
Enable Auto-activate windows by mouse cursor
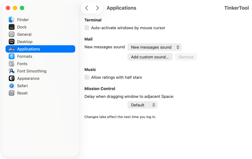pyautogui.click(x=87, y=28)
